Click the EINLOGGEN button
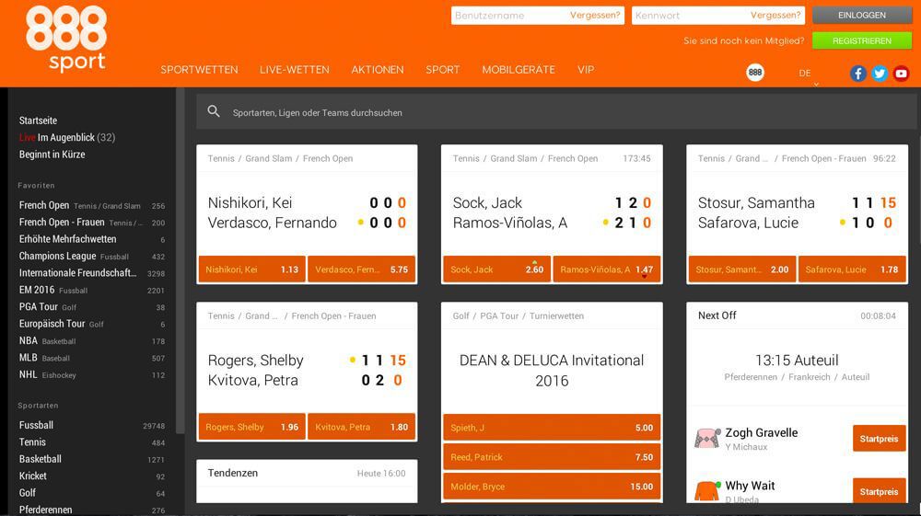921x516 pixels. [x=862, y=16]
